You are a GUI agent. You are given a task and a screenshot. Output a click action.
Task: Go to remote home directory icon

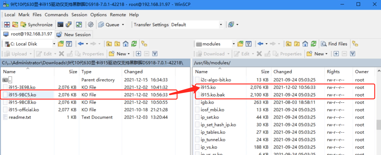pos(305,44)
